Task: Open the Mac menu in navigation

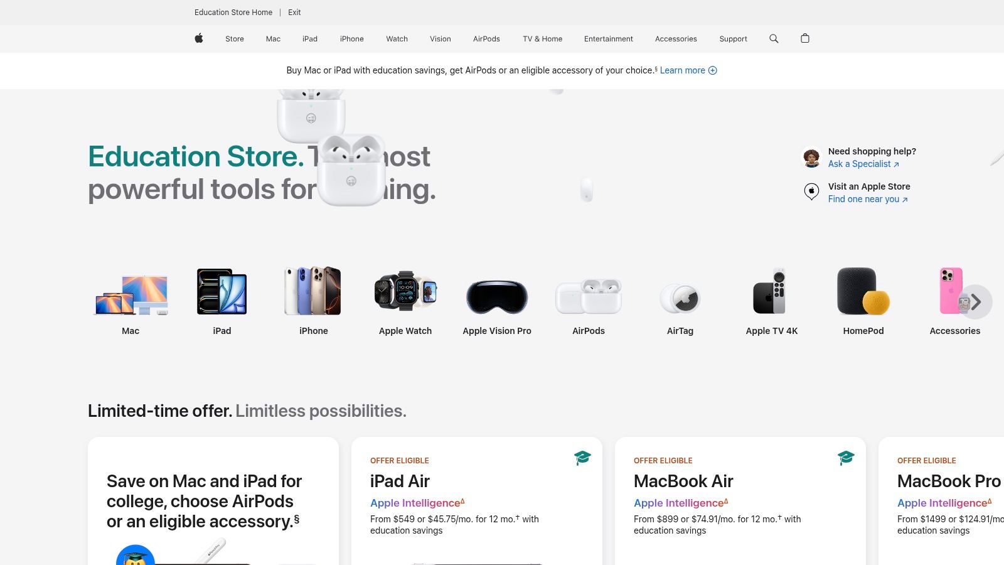Action: 273,39
